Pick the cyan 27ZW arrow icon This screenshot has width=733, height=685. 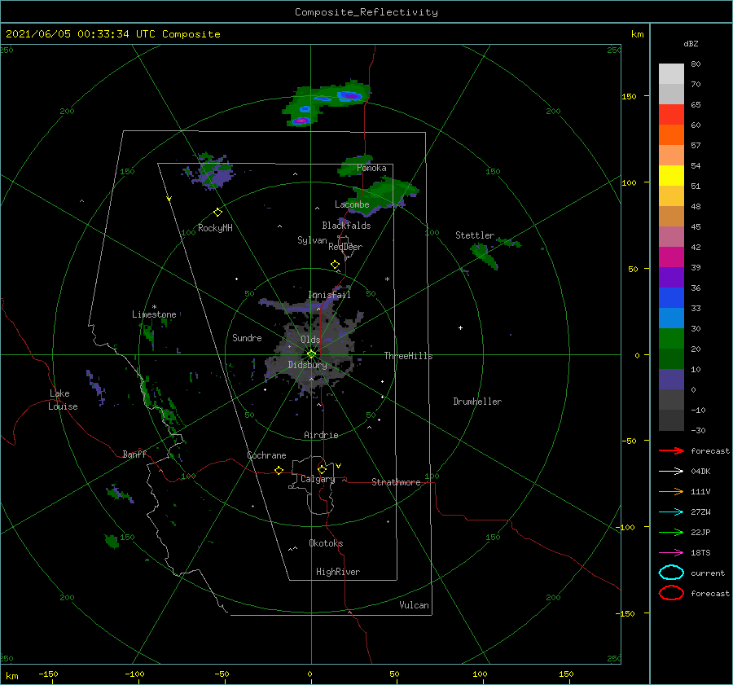tap(671, 512)
